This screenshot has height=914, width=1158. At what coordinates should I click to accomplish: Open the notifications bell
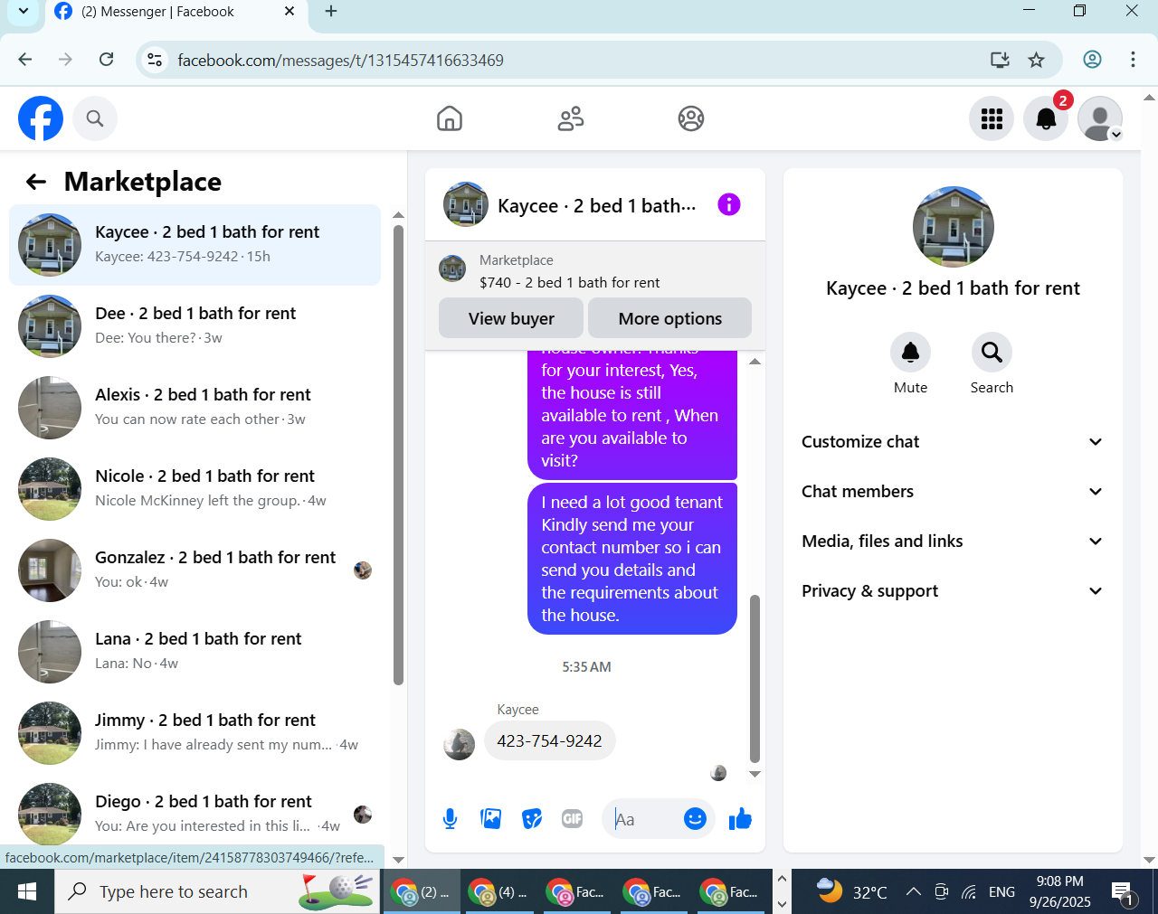(1046, 118)
